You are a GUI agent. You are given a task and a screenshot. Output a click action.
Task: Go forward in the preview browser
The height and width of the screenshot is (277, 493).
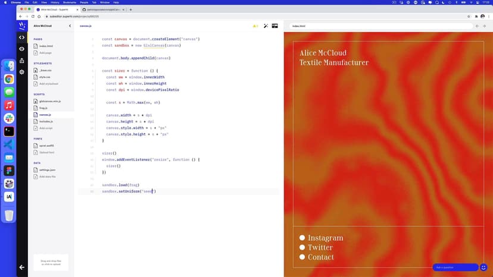[485, 26]
